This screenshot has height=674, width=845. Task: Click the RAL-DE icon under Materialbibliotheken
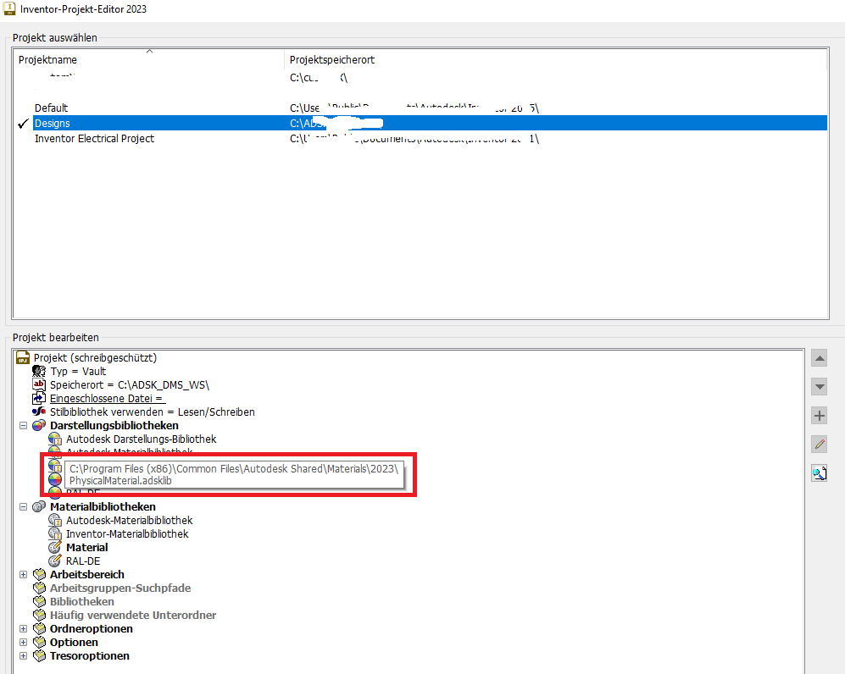pos(55,561)
